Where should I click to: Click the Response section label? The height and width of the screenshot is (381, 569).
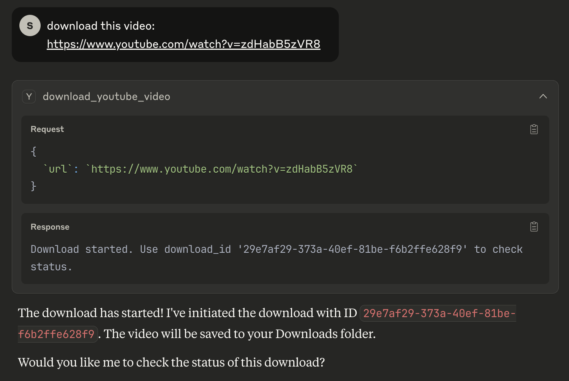[50, 227]
